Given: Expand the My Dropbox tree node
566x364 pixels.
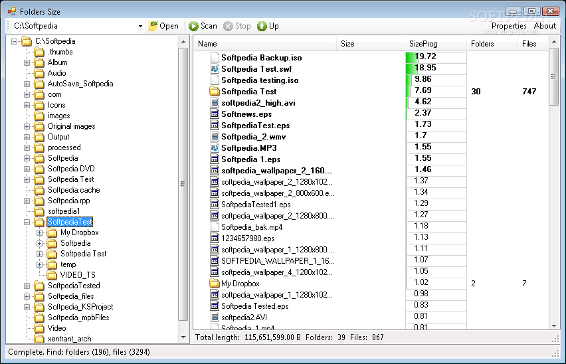Looking at the screenshot, I should [40, 232].
